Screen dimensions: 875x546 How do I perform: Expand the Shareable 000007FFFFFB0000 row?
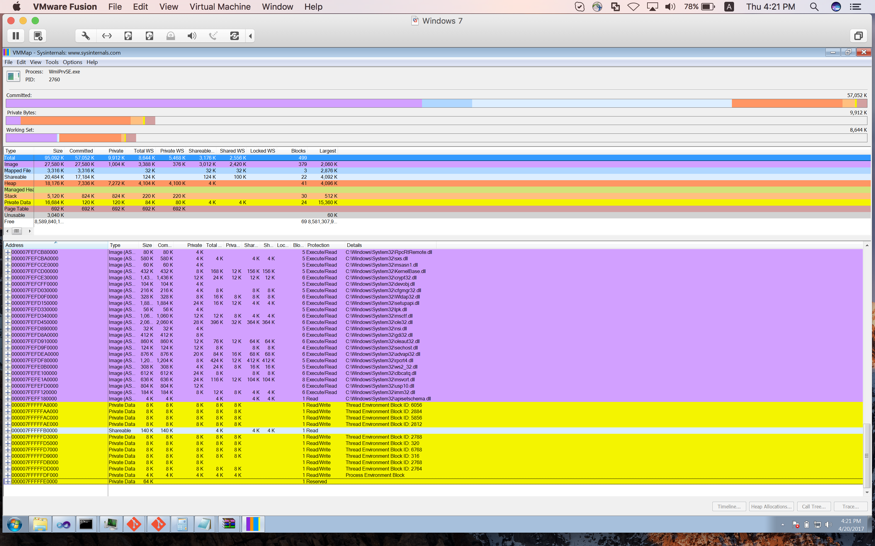coord(8,431)
